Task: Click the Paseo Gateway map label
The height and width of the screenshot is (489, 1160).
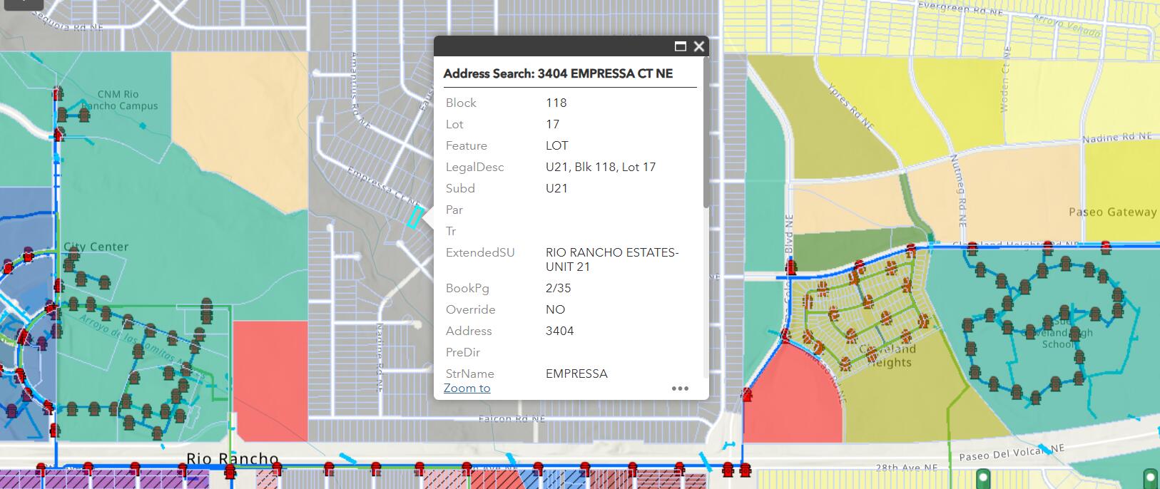Action: coord(1112,212)
